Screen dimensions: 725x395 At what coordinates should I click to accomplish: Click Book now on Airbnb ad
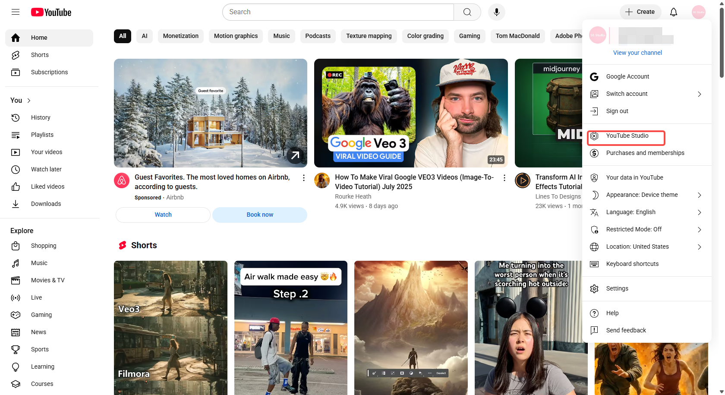tap(260, 215)
